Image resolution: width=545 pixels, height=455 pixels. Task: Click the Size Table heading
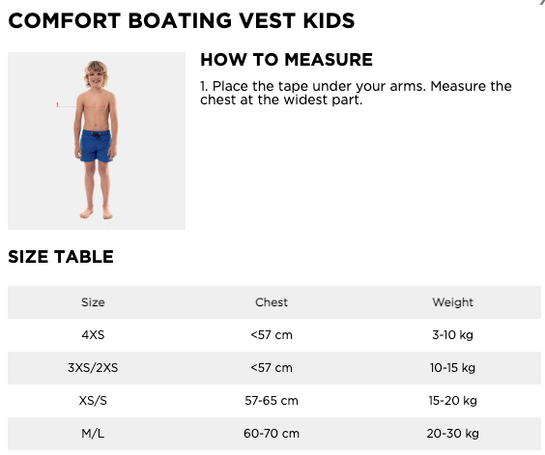61,257
